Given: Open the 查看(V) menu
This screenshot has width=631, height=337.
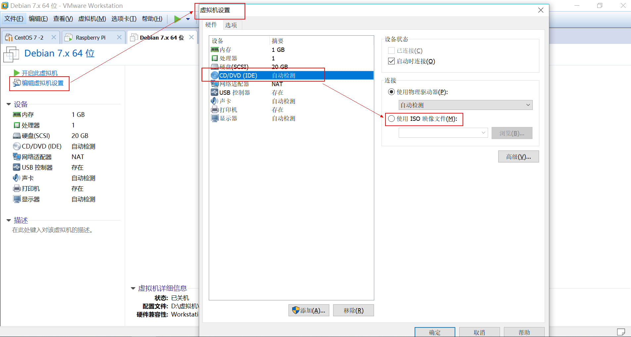Looking at the screenshot, I should tap(63, 19).
